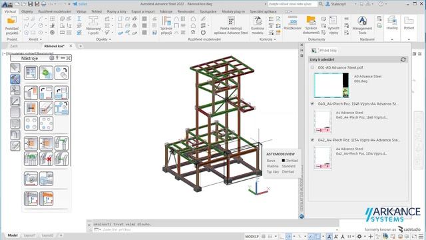This screenshot has width=426, height=240.
Task: Select the four-hole circular pattern tool in Nástroje
Action: pyautogui.click(x=31, y=123)
